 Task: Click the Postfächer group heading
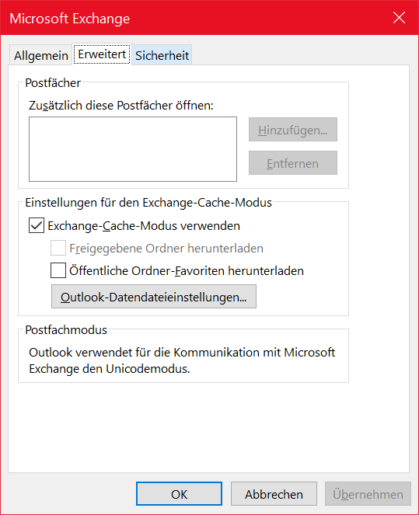pos(53,83)
